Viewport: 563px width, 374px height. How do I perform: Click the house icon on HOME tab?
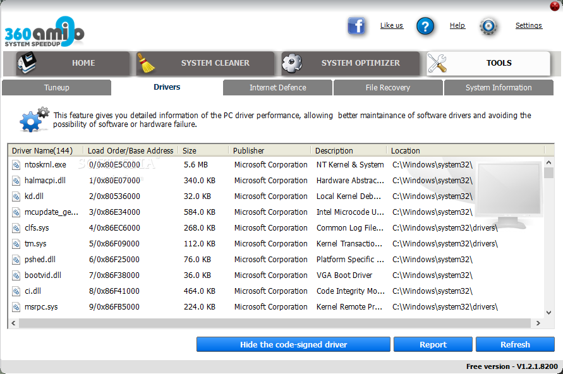(x=27, y=63)
